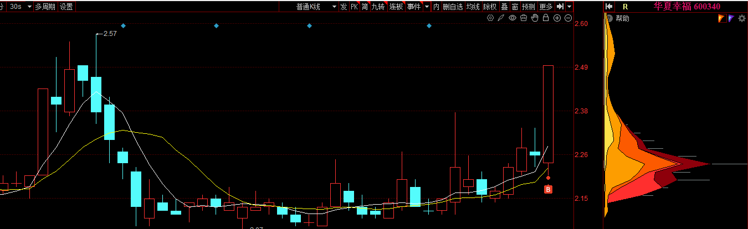Collapse right panel with arrow-to-bar icon
The image size is (748, 229).
coord(560,7)
